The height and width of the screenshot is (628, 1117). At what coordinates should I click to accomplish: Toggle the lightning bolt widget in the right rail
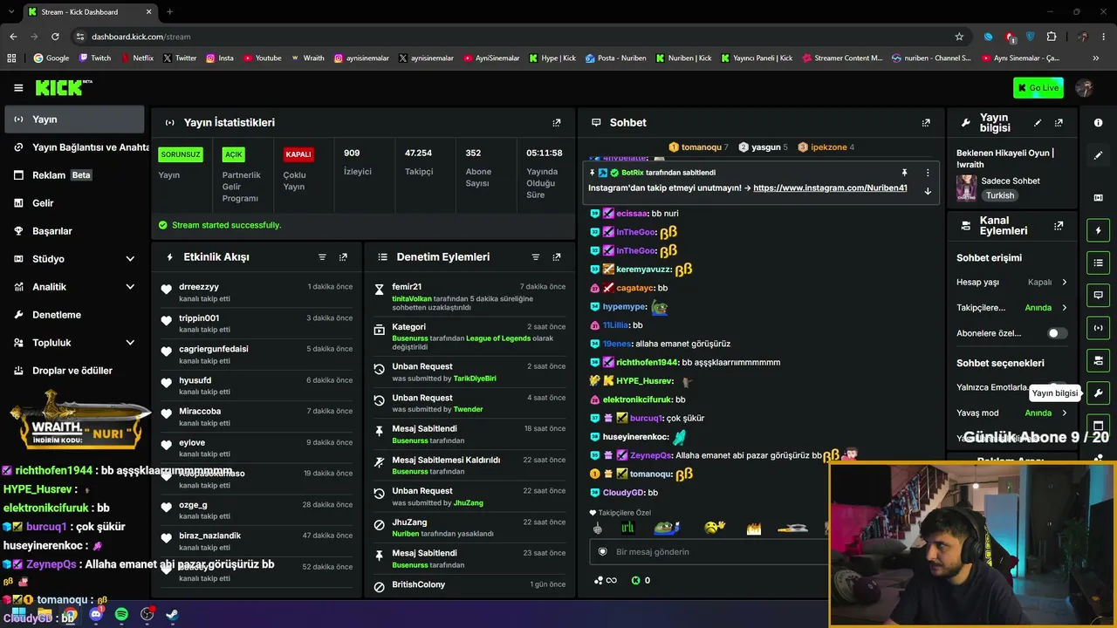1099,230
